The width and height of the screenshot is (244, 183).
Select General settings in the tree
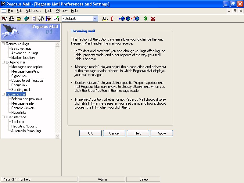17,44
